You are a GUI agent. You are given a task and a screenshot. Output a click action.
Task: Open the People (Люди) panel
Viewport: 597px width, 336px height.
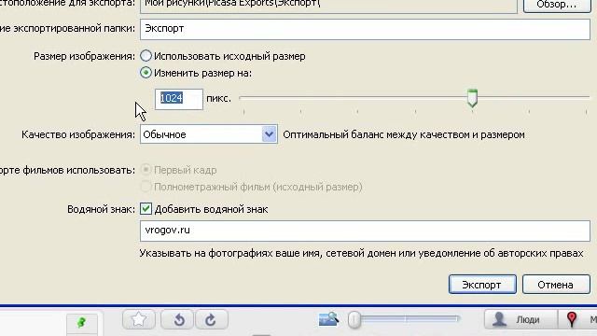point(521,319)
